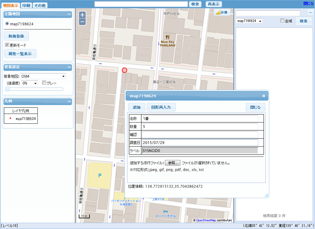315x229 pixels.
Task: Click the Blue Sky THAILAND restaurant icon
Action: [x=167, y=37]
